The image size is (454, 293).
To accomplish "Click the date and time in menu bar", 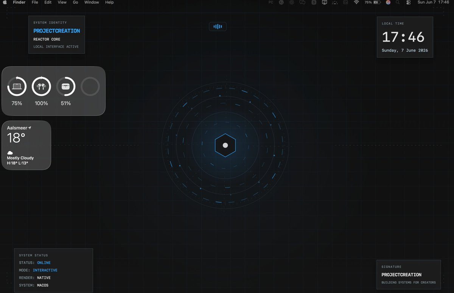I will tap(433, 2).
